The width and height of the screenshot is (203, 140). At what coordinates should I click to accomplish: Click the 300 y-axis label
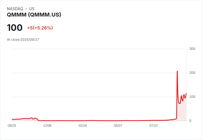(x=192, y=49)
